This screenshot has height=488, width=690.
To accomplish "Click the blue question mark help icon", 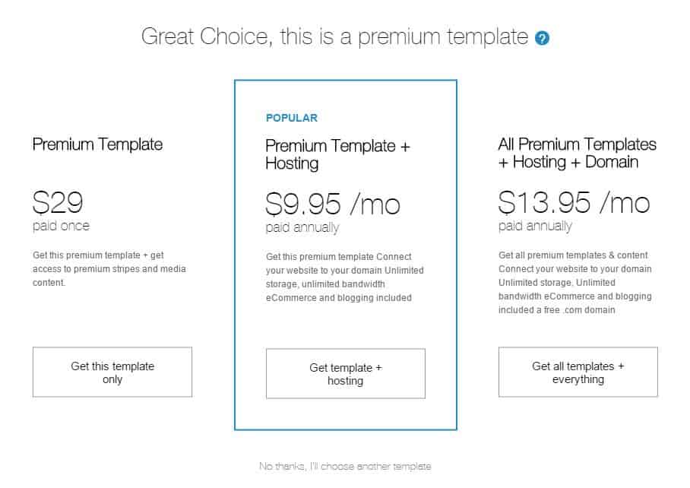I will click(x=542, y=38).
